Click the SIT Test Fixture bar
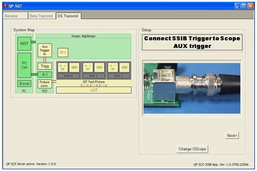This screenshot has height=171, width=257. [94, 82]
